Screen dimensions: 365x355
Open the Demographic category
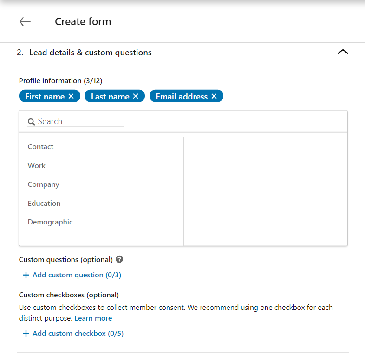pyautogui.click(x=50, y=222)
